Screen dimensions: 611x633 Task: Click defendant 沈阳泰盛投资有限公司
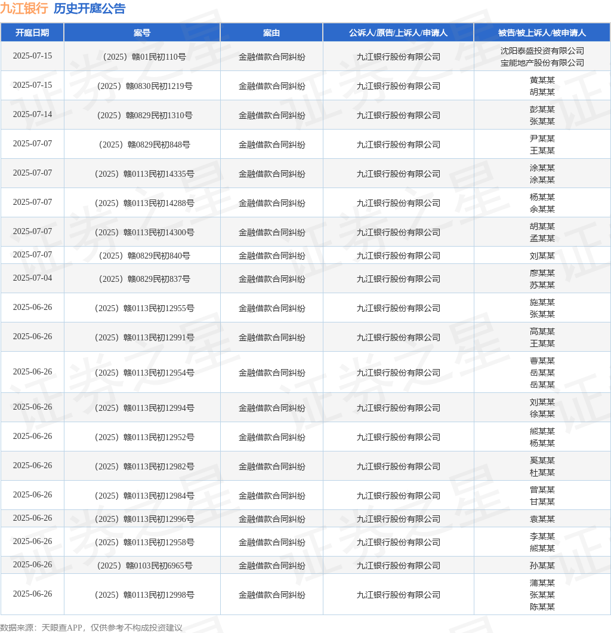[542, 51]
